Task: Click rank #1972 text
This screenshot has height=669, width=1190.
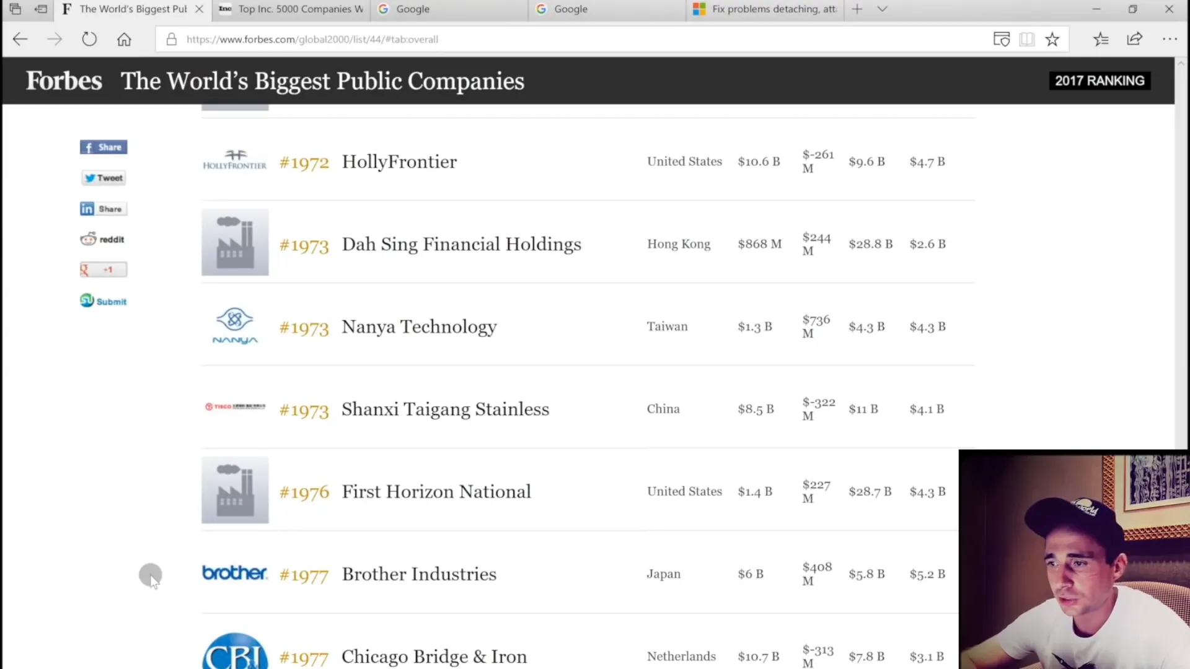Action: coord(304,163)
